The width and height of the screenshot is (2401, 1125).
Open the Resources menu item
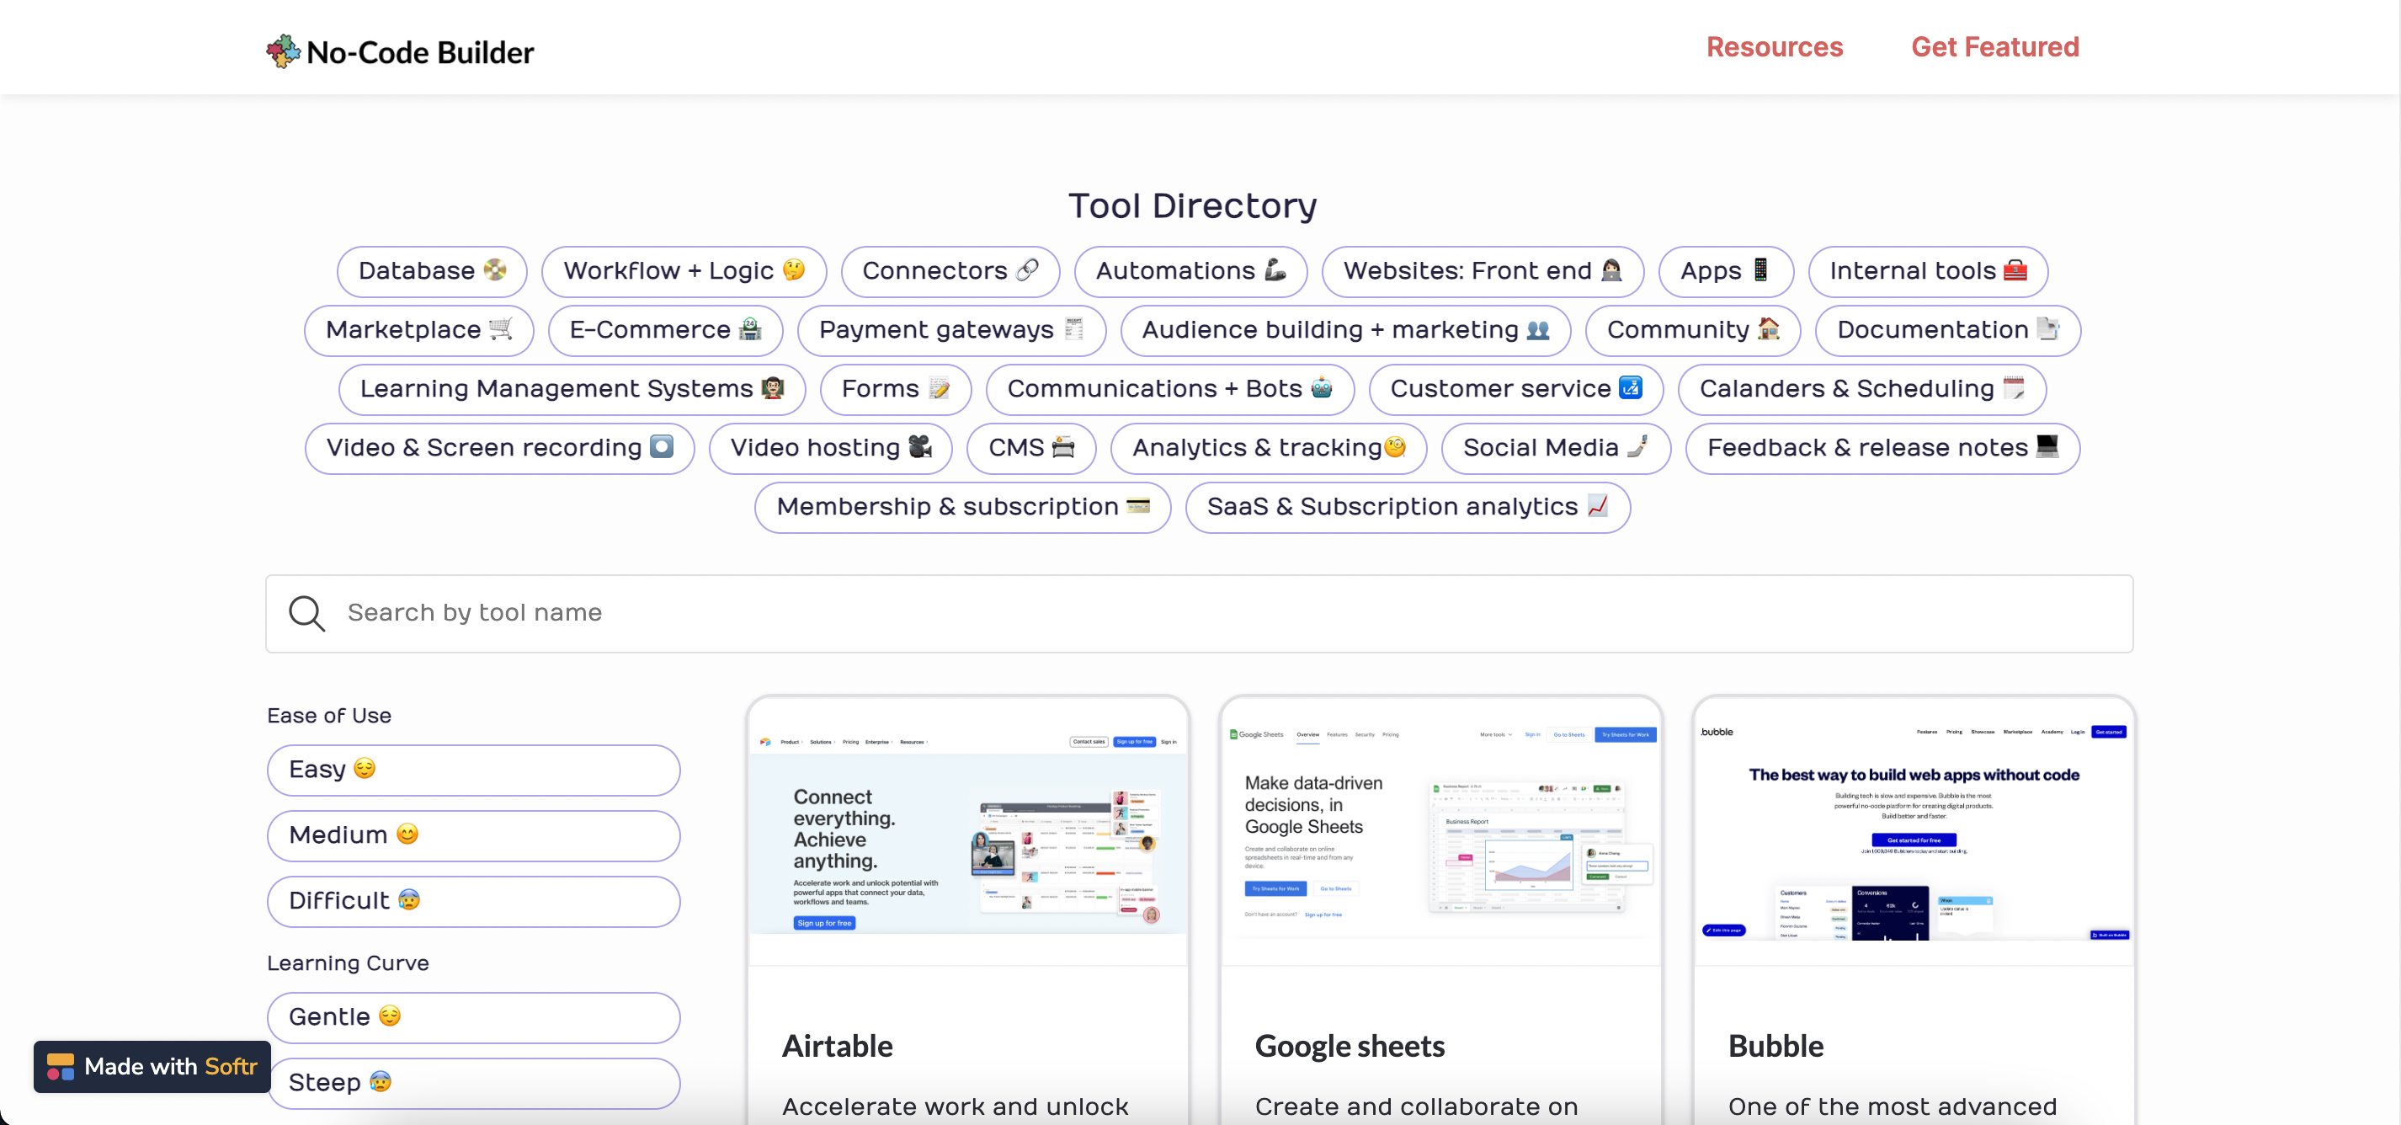[1775, 46]
